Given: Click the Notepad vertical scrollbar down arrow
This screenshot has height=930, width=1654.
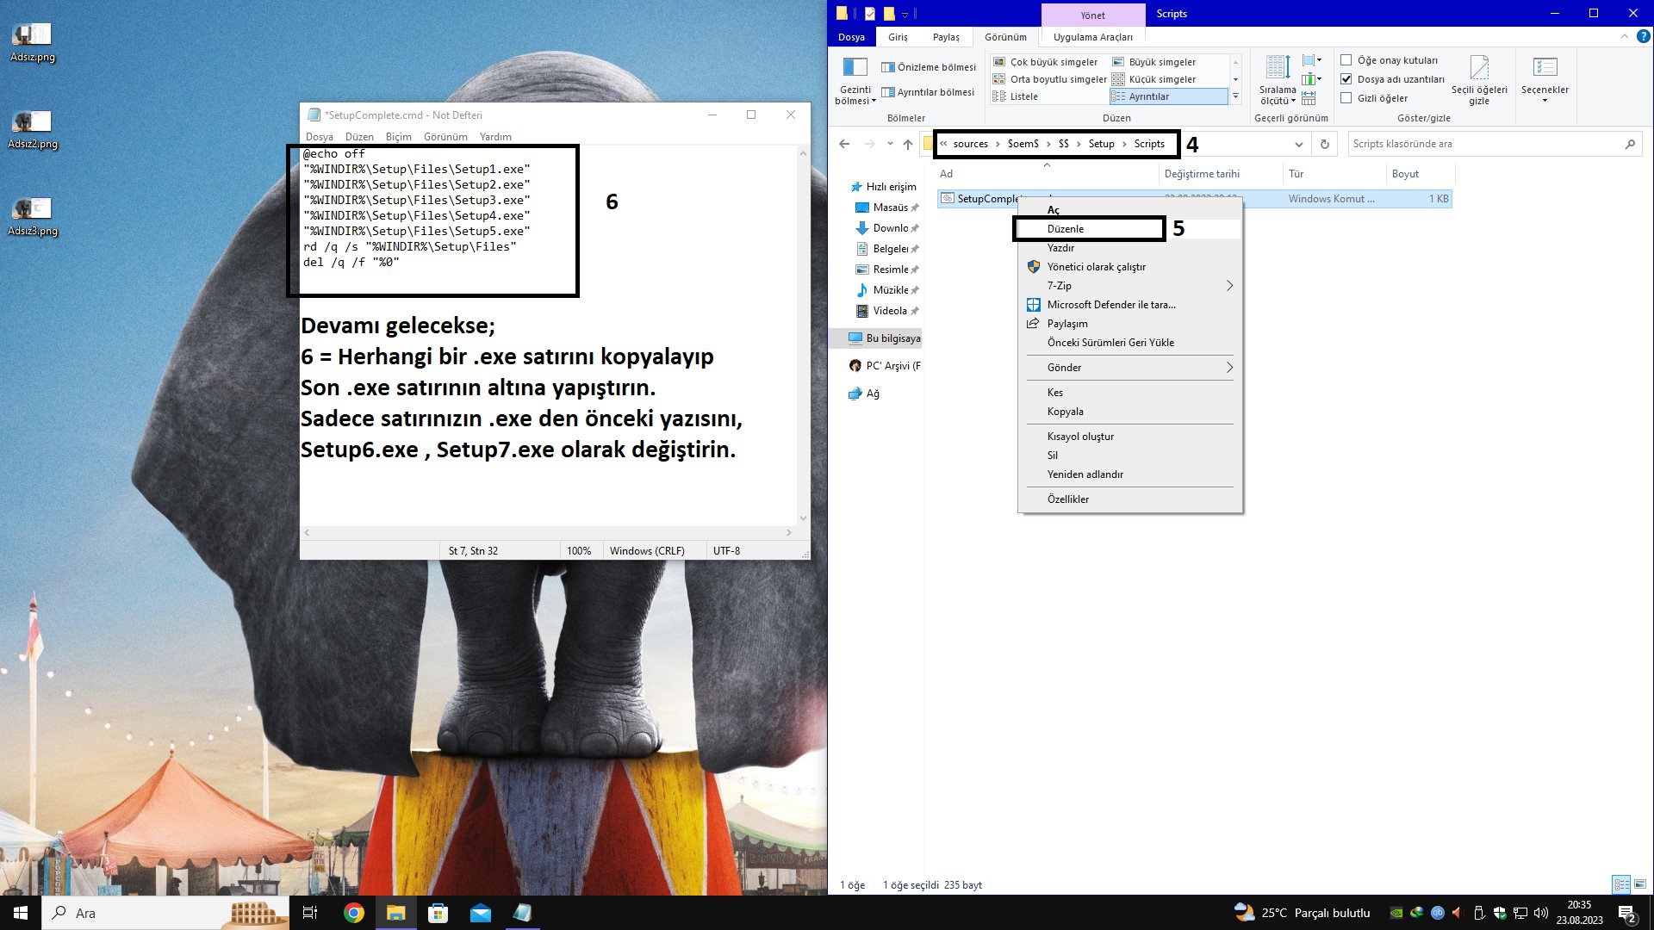Looking at the screenshot, I should point(803,518).
